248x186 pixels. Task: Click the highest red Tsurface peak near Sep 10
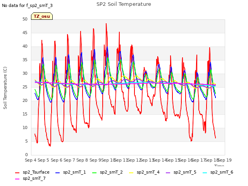(x=106, y=24)
